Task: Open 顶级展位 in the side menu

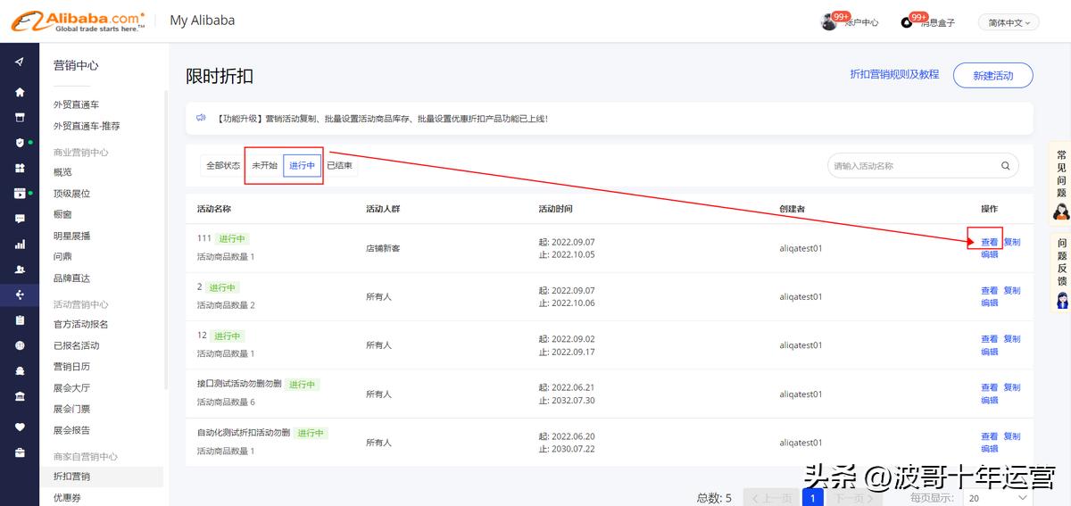Action: (71, 194)
